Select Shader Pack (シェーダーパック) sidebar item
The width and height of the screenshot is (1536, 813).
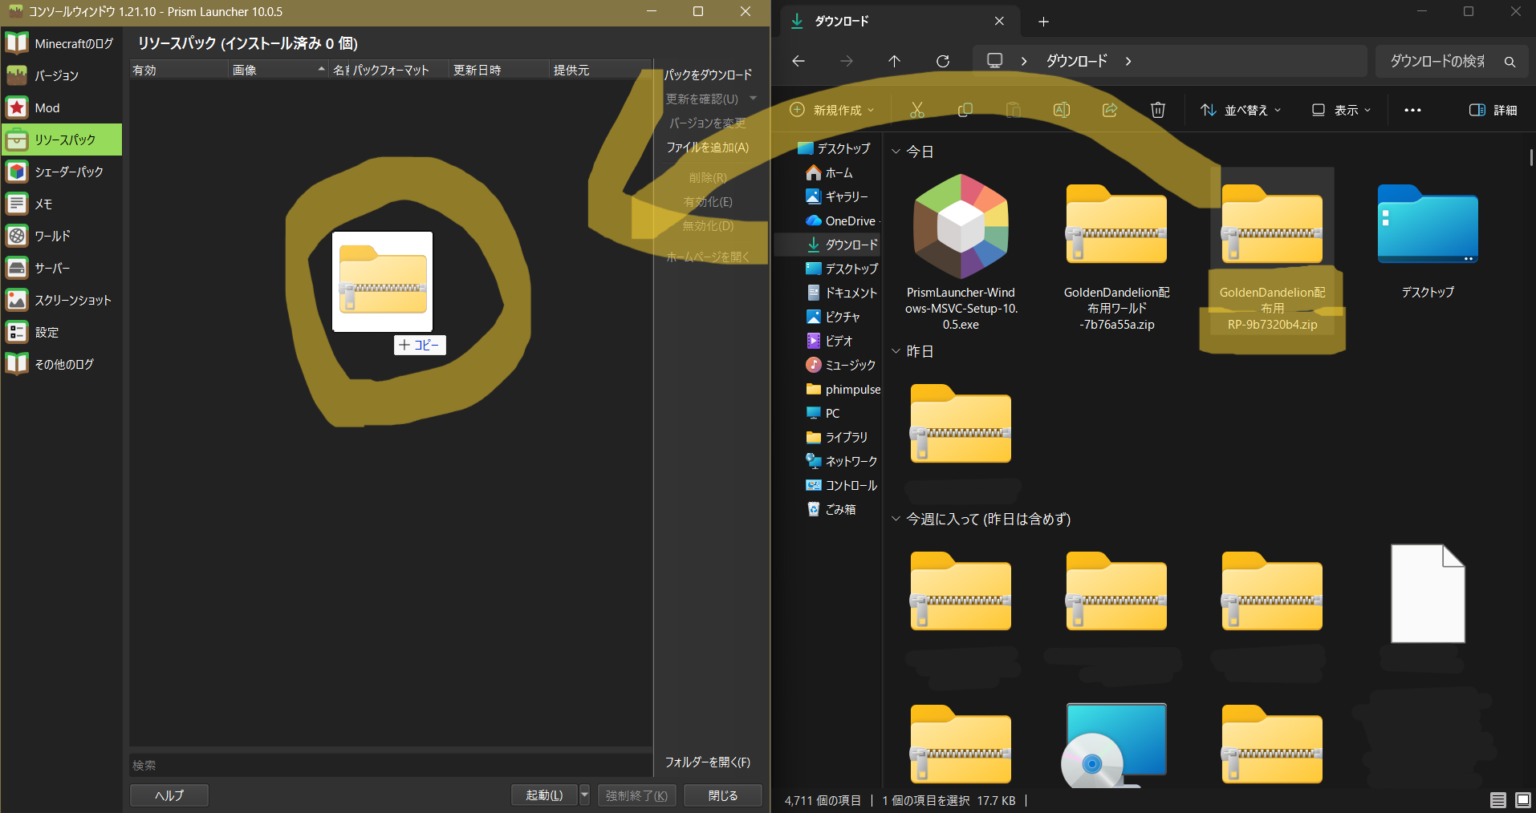[x=68, y=172]
